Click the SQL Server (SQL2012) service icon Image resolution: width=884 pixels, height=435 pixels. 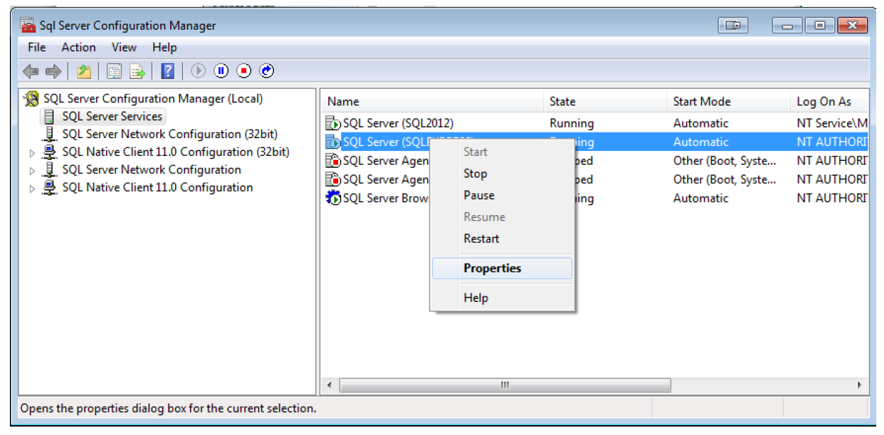coord(333,123)
